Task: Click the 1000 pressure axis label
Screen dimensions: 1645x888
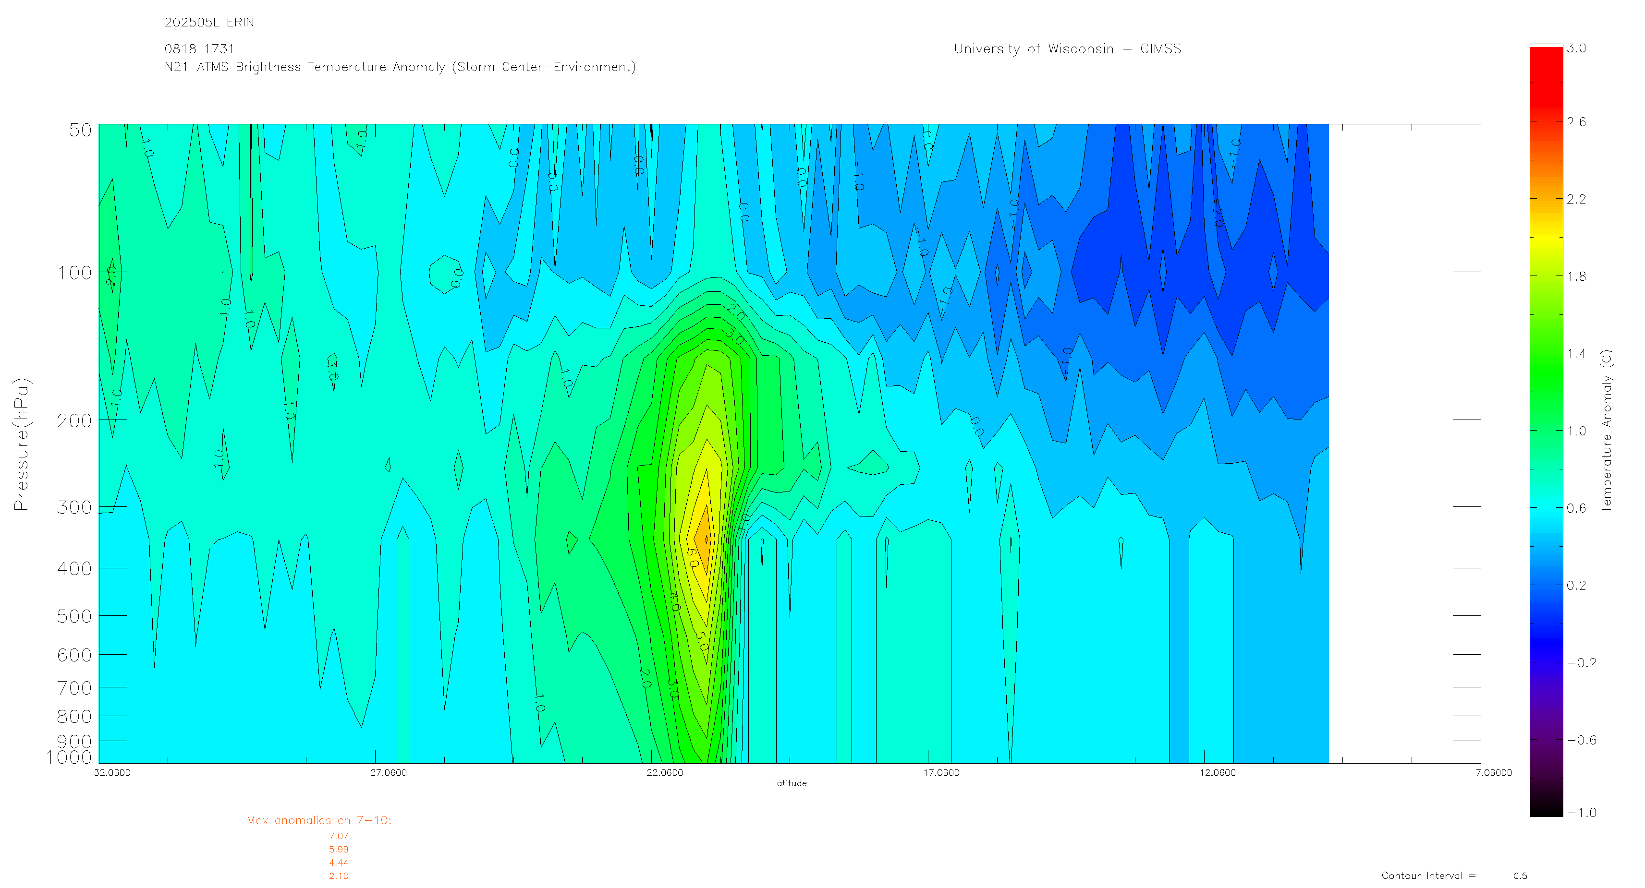Action: click(x=69, y=758)
